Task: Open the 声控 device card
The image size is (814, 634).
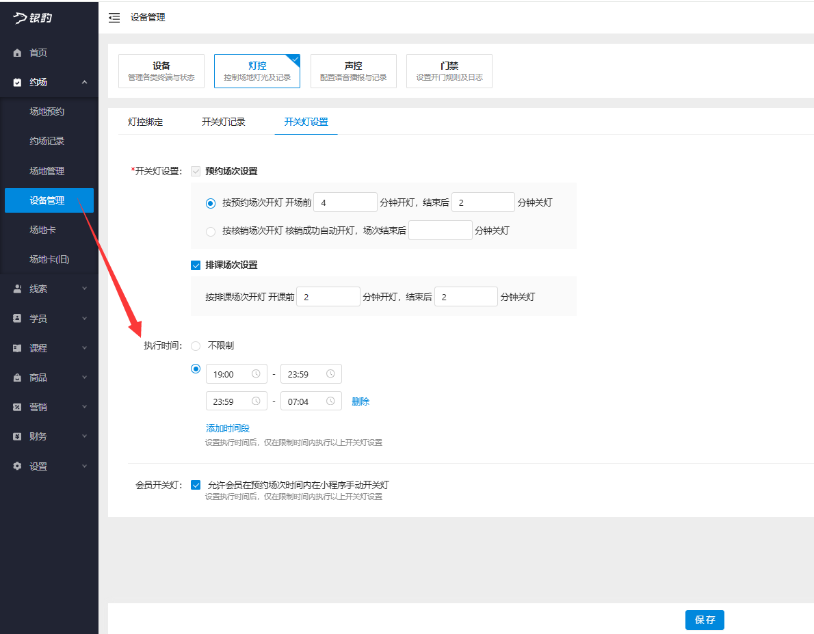Action: [x=354, y=71]
